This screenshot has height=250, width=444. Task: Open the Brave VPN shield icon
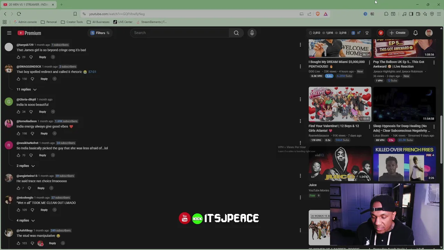(x=432, y=14)
